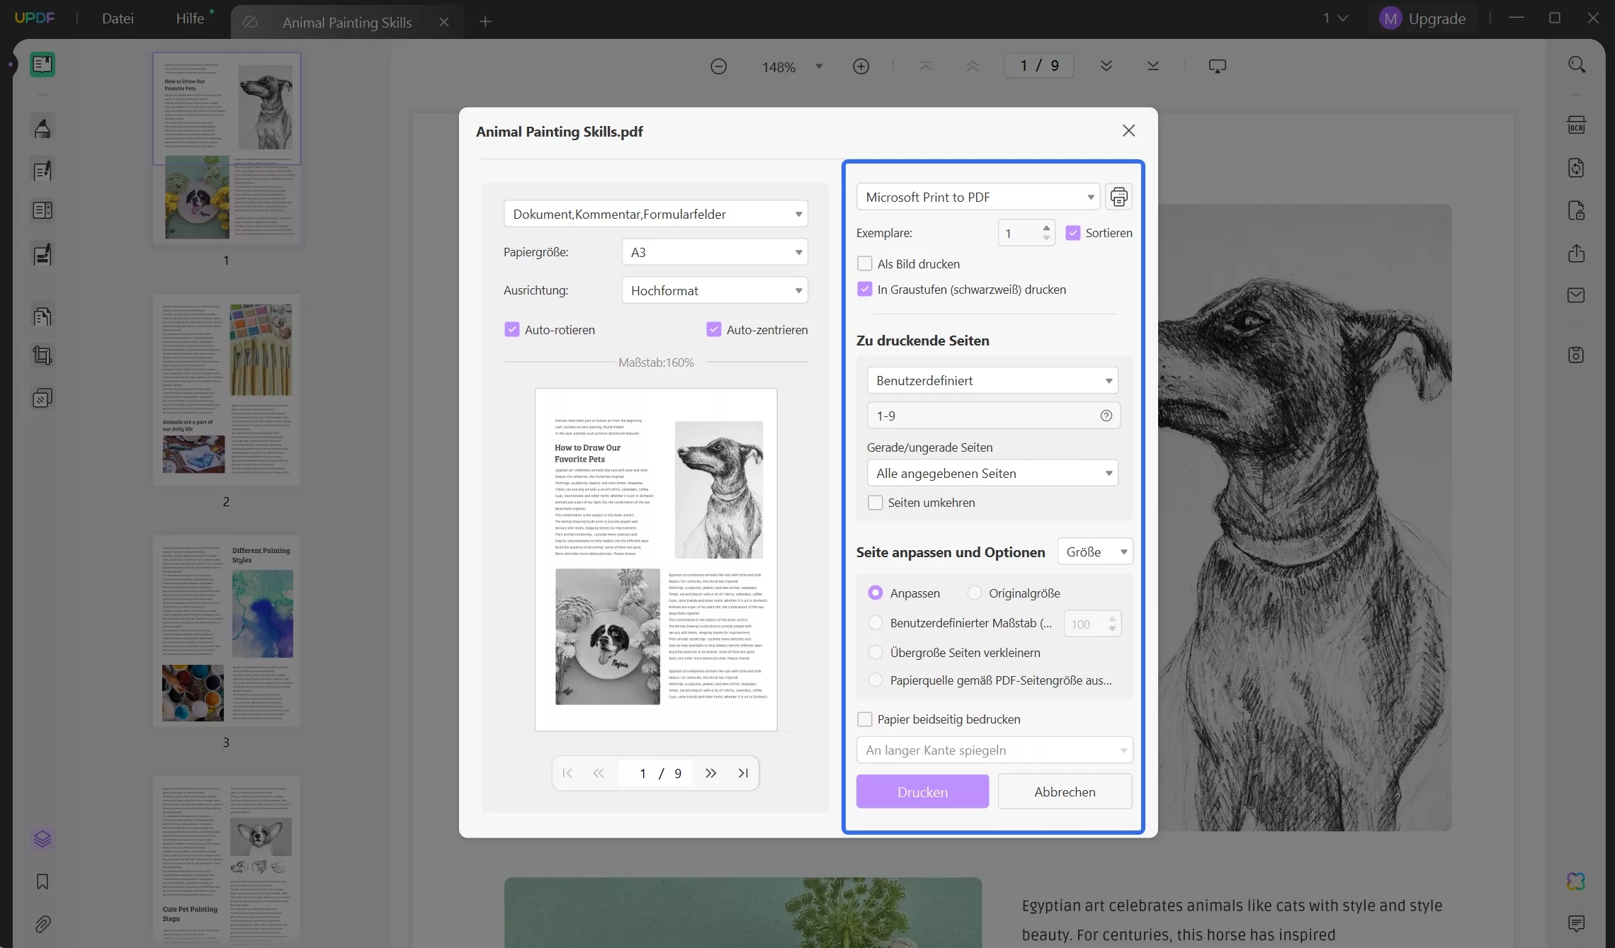The height and width of the screenshot is (948, 1615).
Task: Expand the Papiergröße A3 dropdown
Action: coord(715,252)
